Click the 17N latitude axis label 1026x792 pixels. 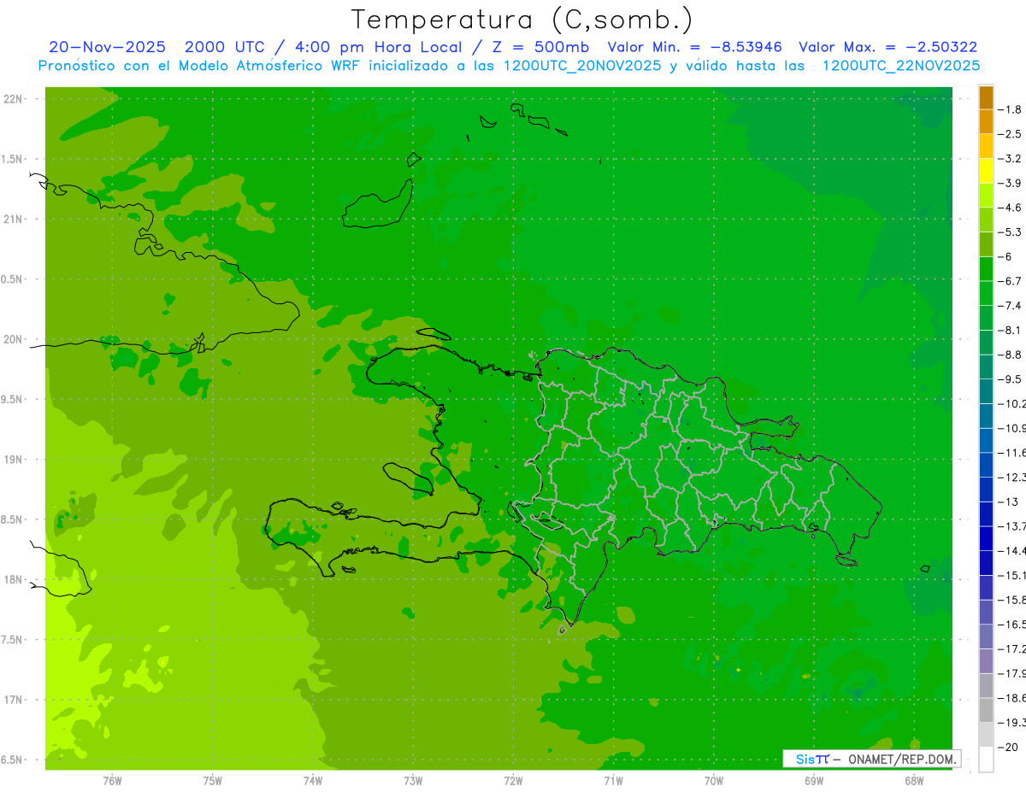(x=13, y=700)
